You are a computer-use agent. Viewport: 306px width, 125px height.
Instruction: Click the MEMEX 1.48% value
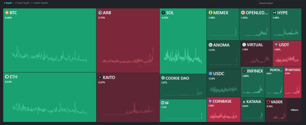click(212, 18)
